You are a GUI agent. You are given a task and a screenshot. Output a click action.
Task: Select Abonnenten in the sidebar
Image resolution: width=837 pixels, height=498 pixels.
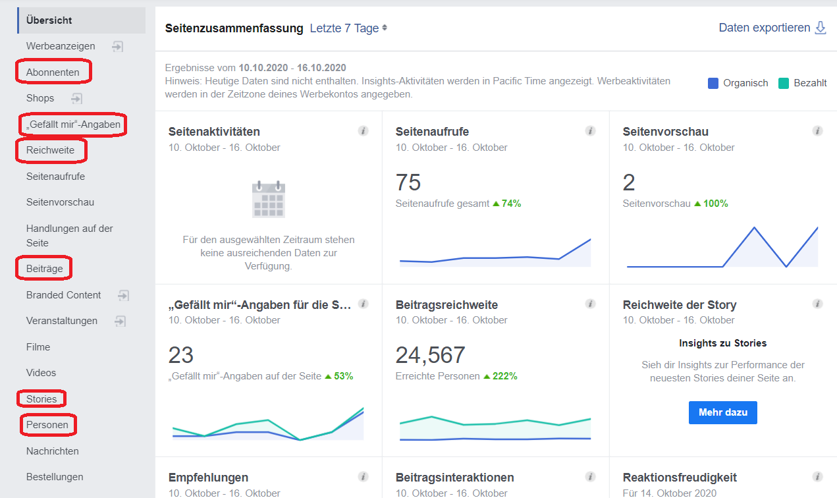point(53,72)
